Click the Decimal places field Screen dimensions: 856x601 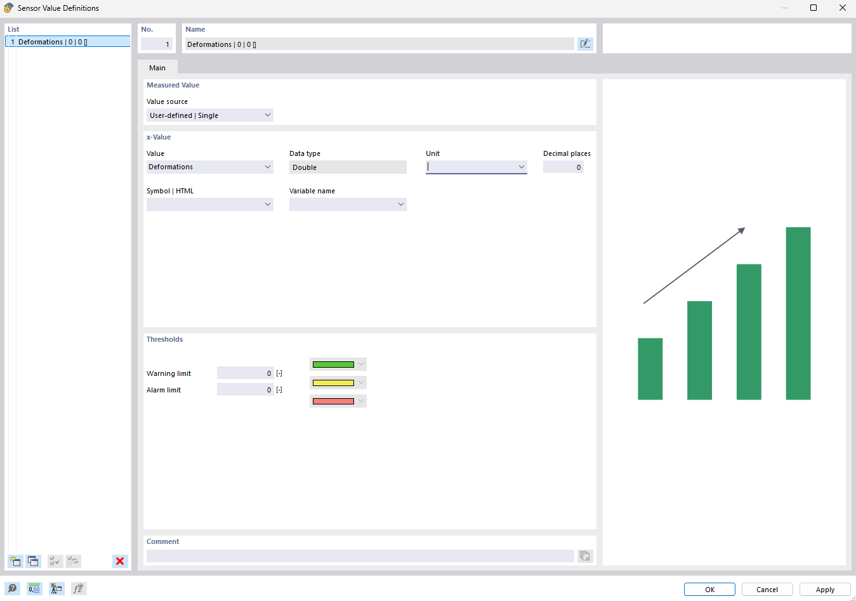563,167
